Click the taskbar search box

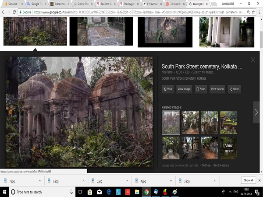[x=42, y=192]
